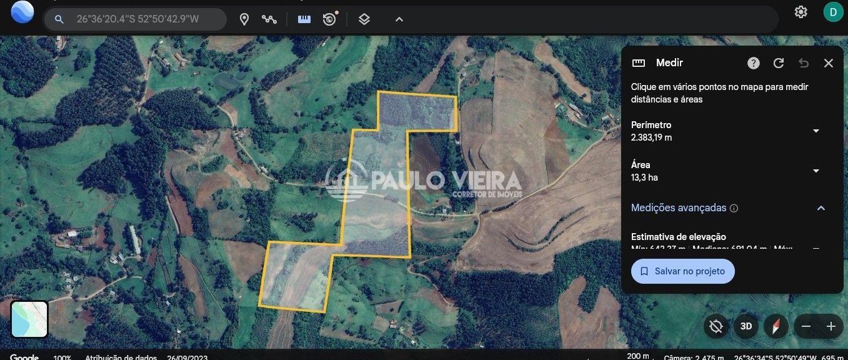Toggle the 3D view button
The height and width of the screenshot is (360, 848).
point(746,326)
